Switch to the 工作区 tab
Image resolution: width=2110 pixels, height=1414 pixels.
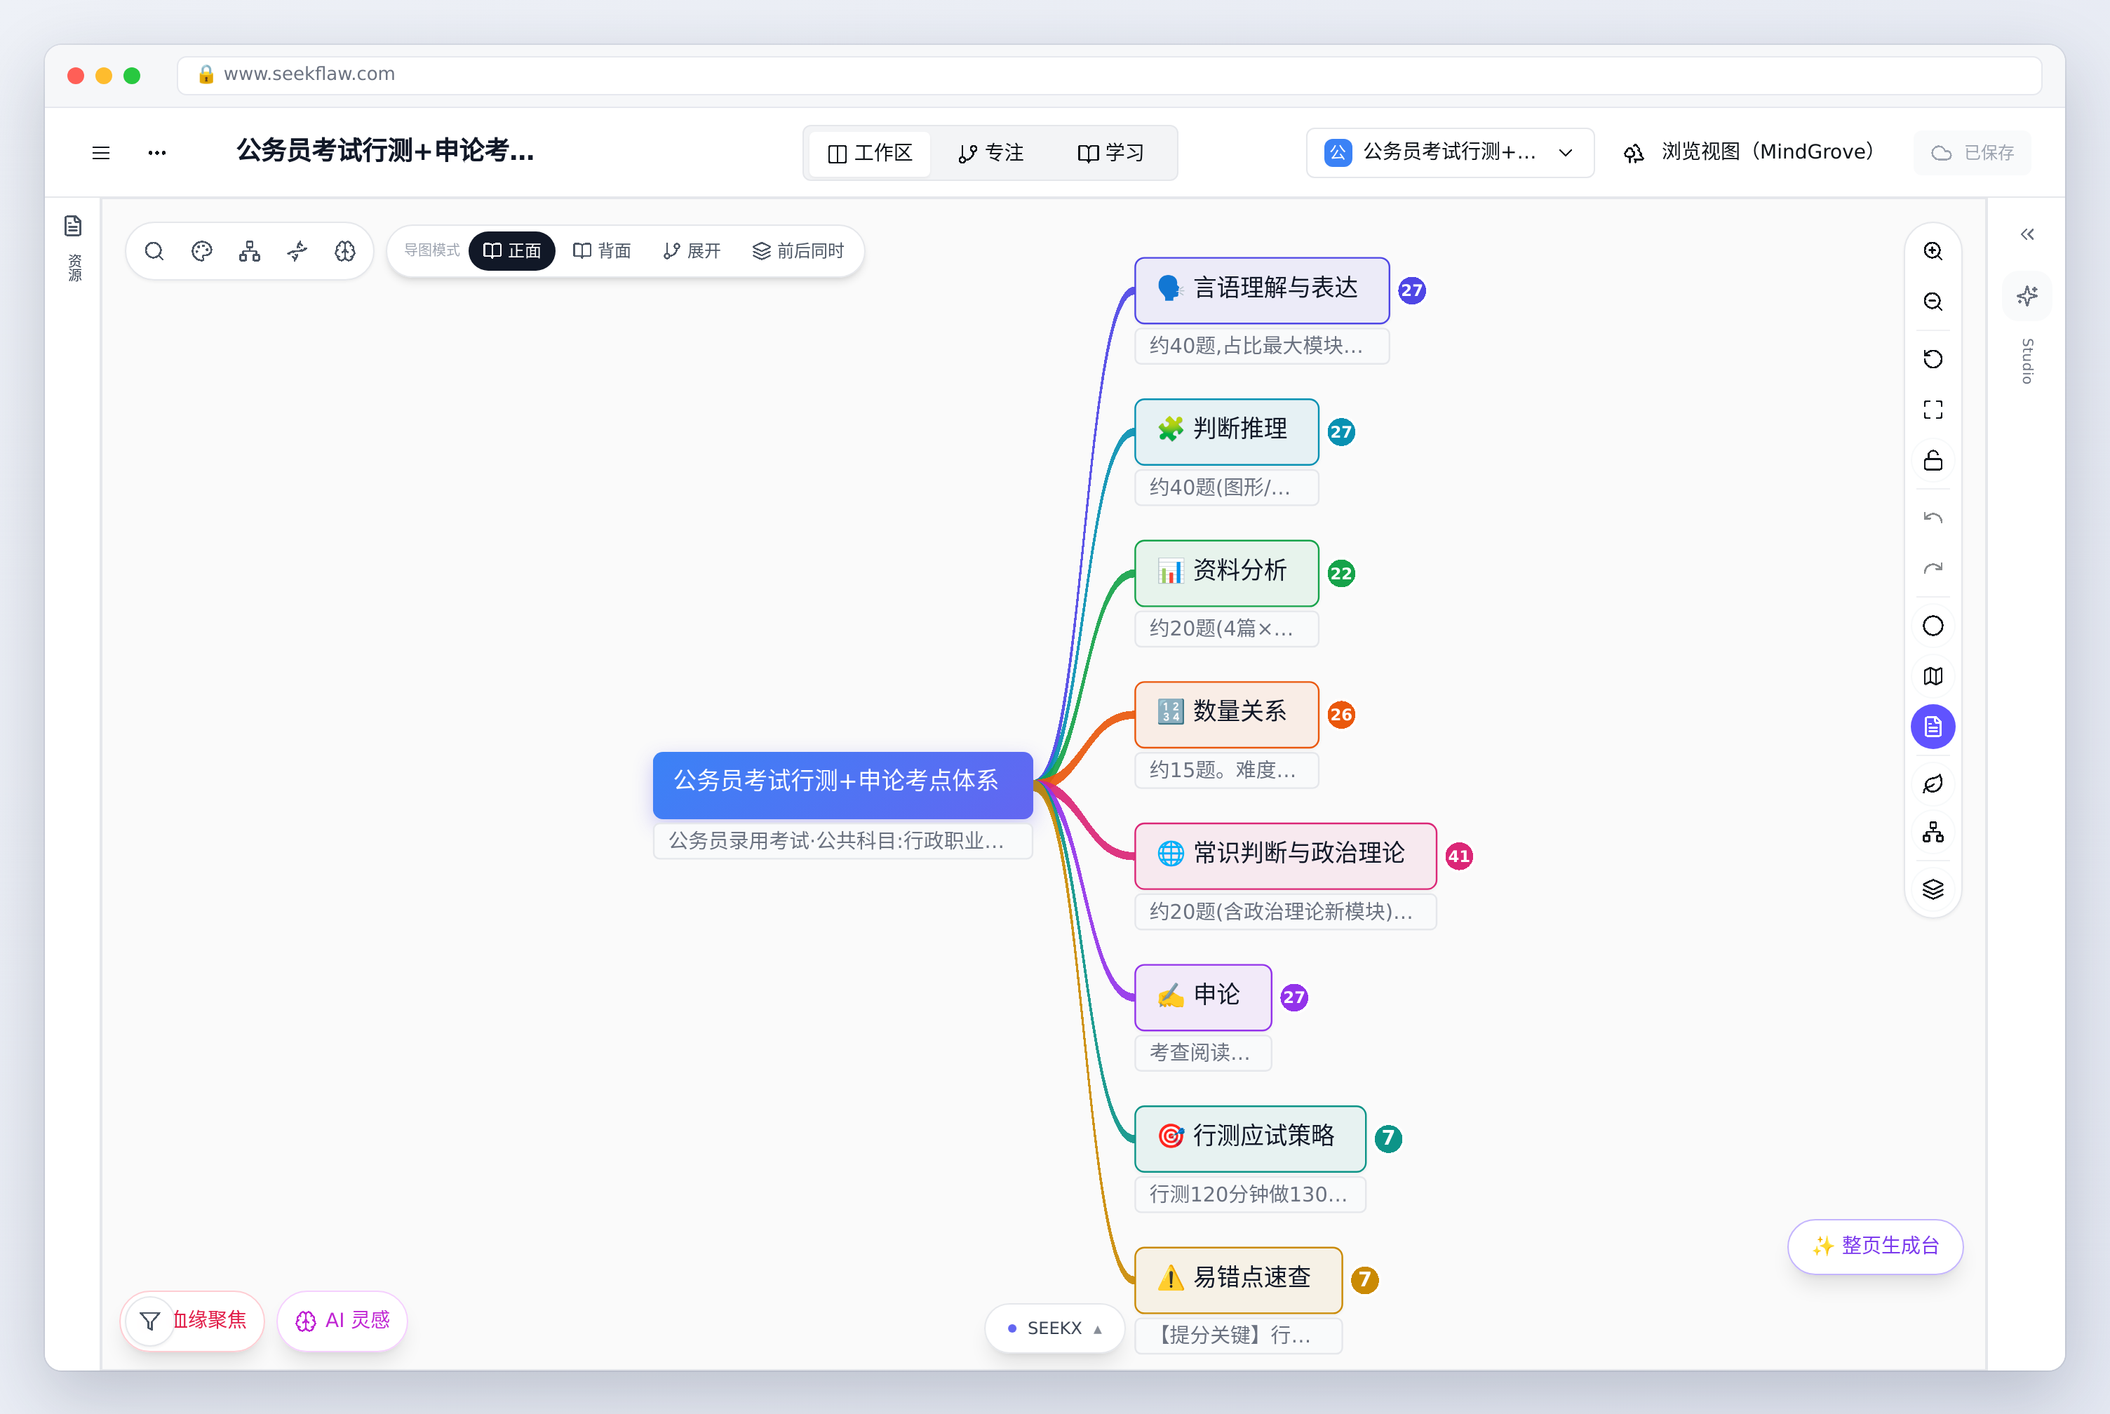click(x=870, y=154)
